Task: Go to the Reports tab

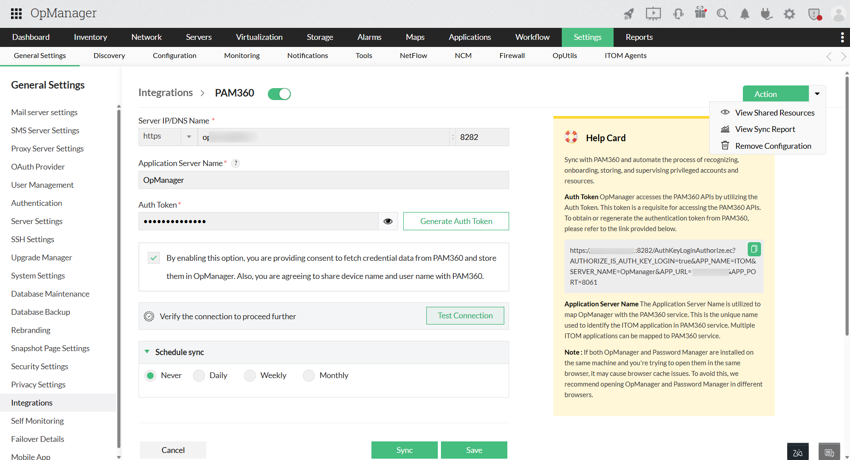Action: coord(639,37)
